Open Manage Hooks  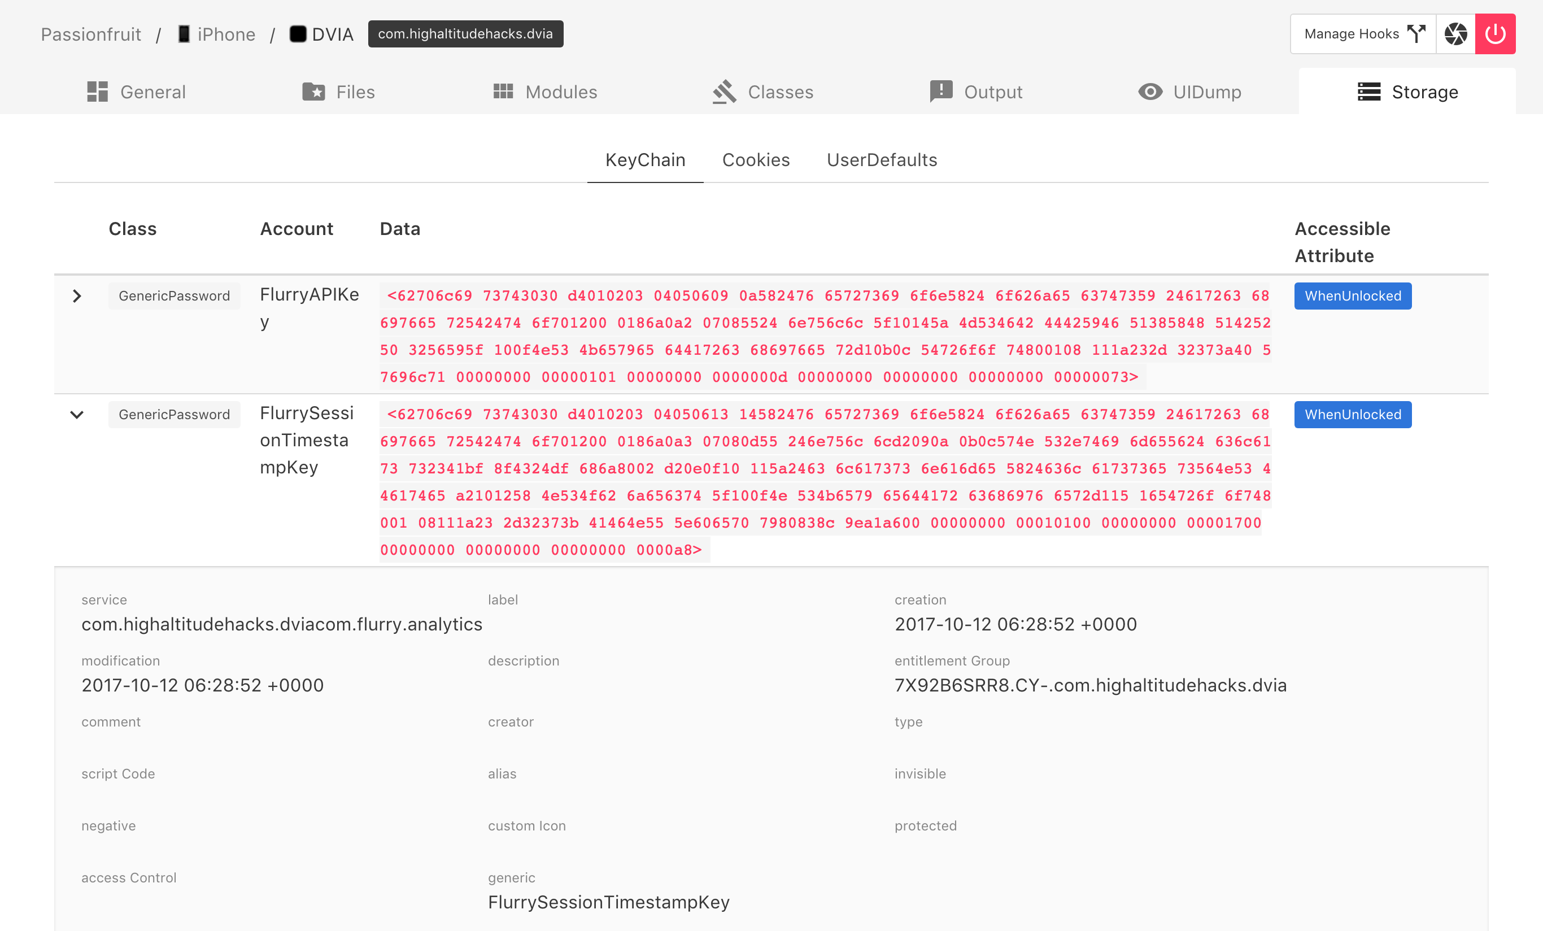point(1363,34)
